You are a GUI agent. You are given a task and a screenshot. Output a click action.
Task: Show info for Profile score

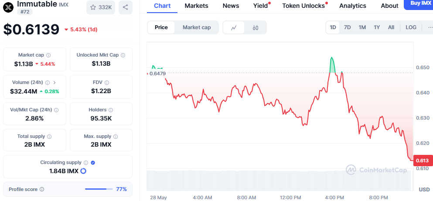tap(42, 189)
